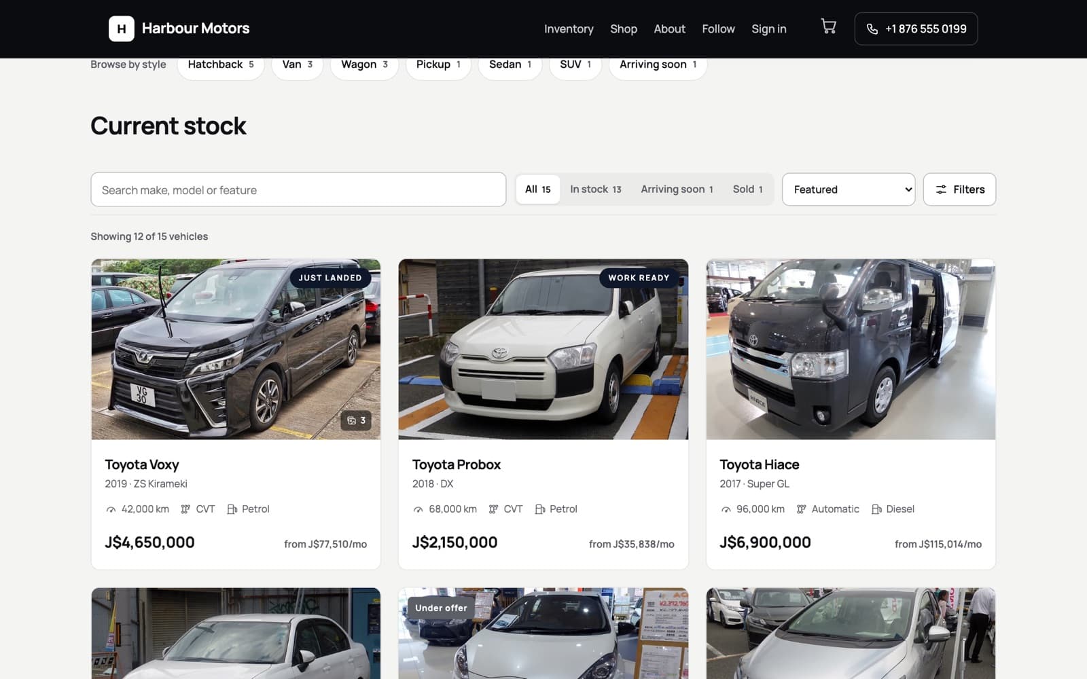Open the photo count badge on Toyota Voxy

point(356,420)
